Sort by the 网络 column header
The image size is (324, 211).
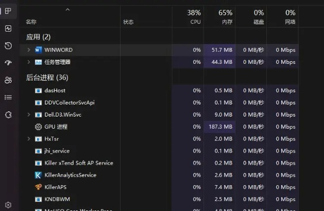(289, 17)
